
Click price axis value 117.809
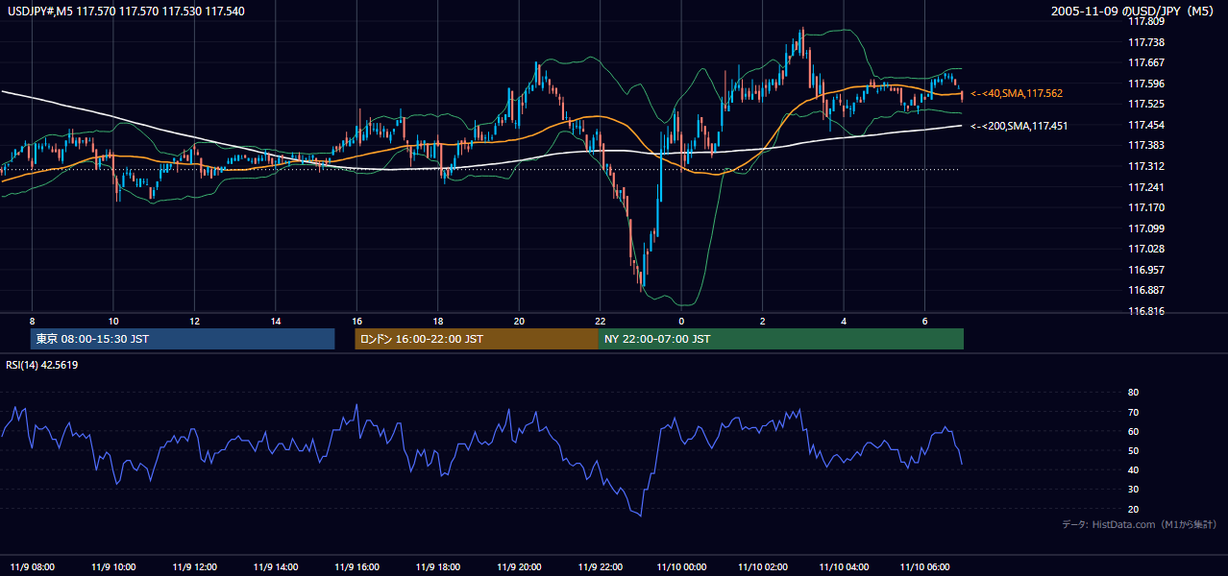tap(1145, 21)
